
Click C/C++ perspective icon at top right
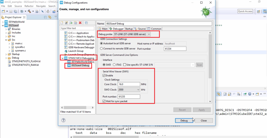(265, 11)
